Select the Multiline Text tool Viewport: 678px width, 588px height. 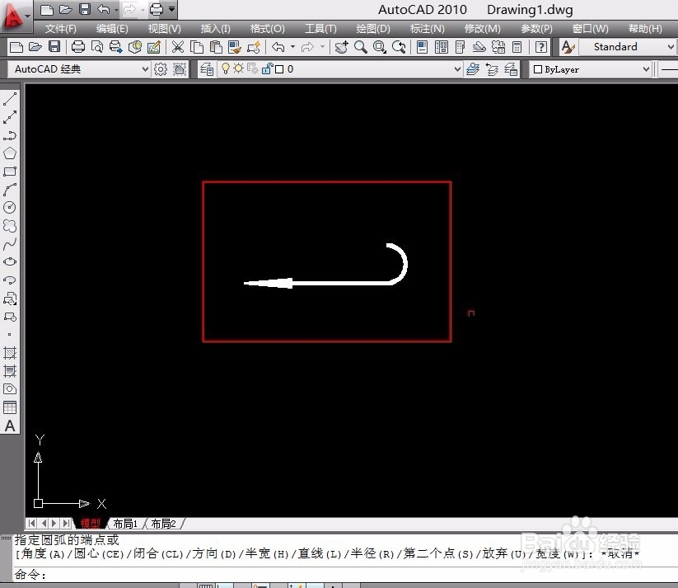[x=10, y=426]
